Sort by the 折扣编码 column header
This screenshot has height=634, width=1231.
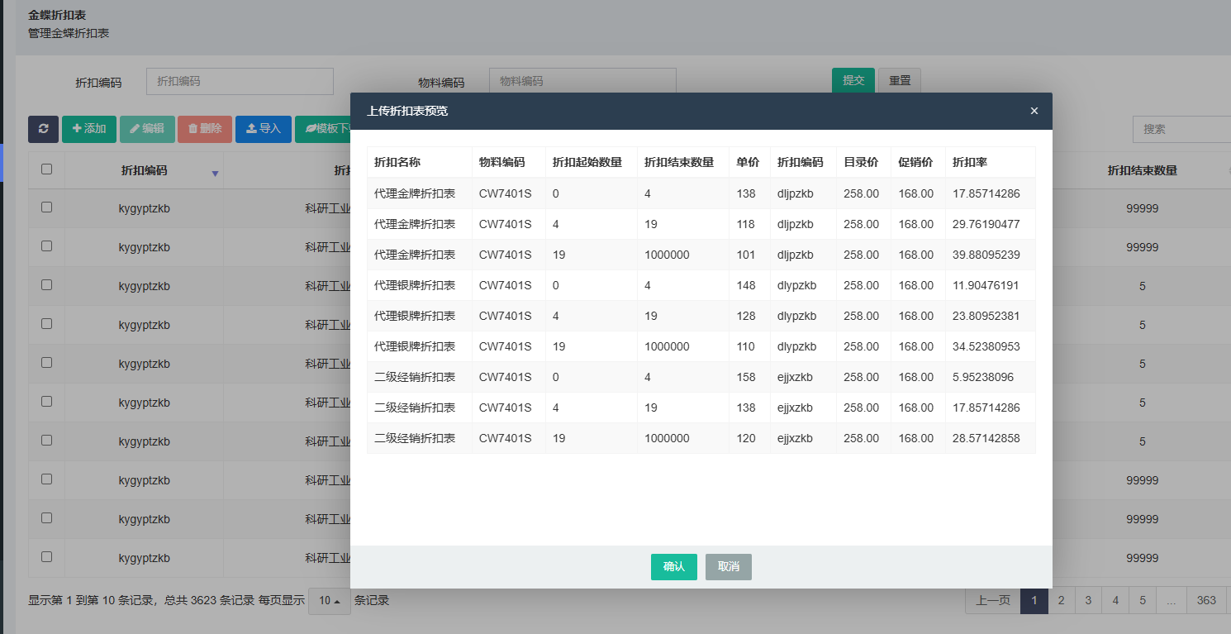(x=144, y=170)
